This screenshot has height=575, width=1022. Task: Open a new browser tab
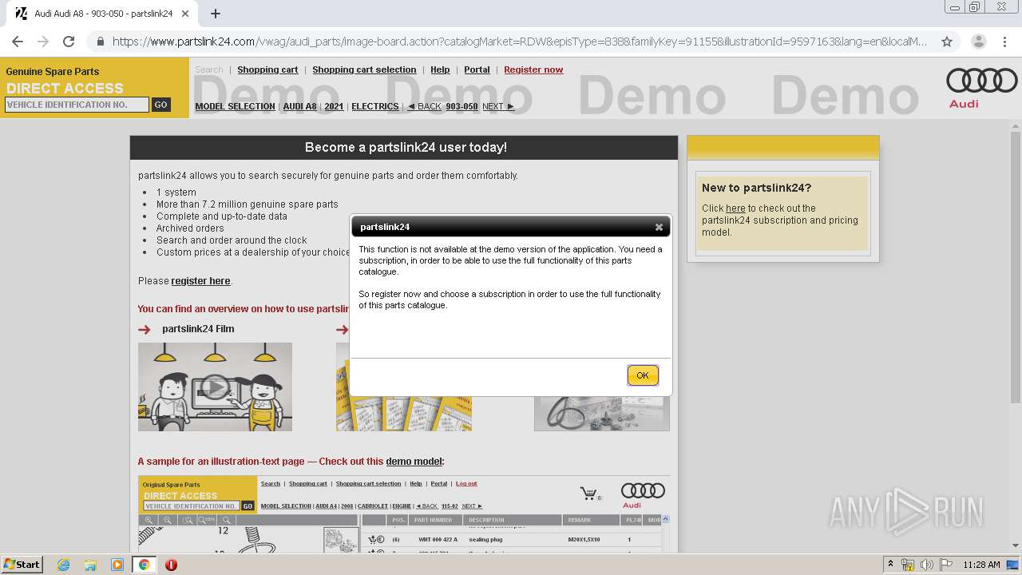(216, 14)
